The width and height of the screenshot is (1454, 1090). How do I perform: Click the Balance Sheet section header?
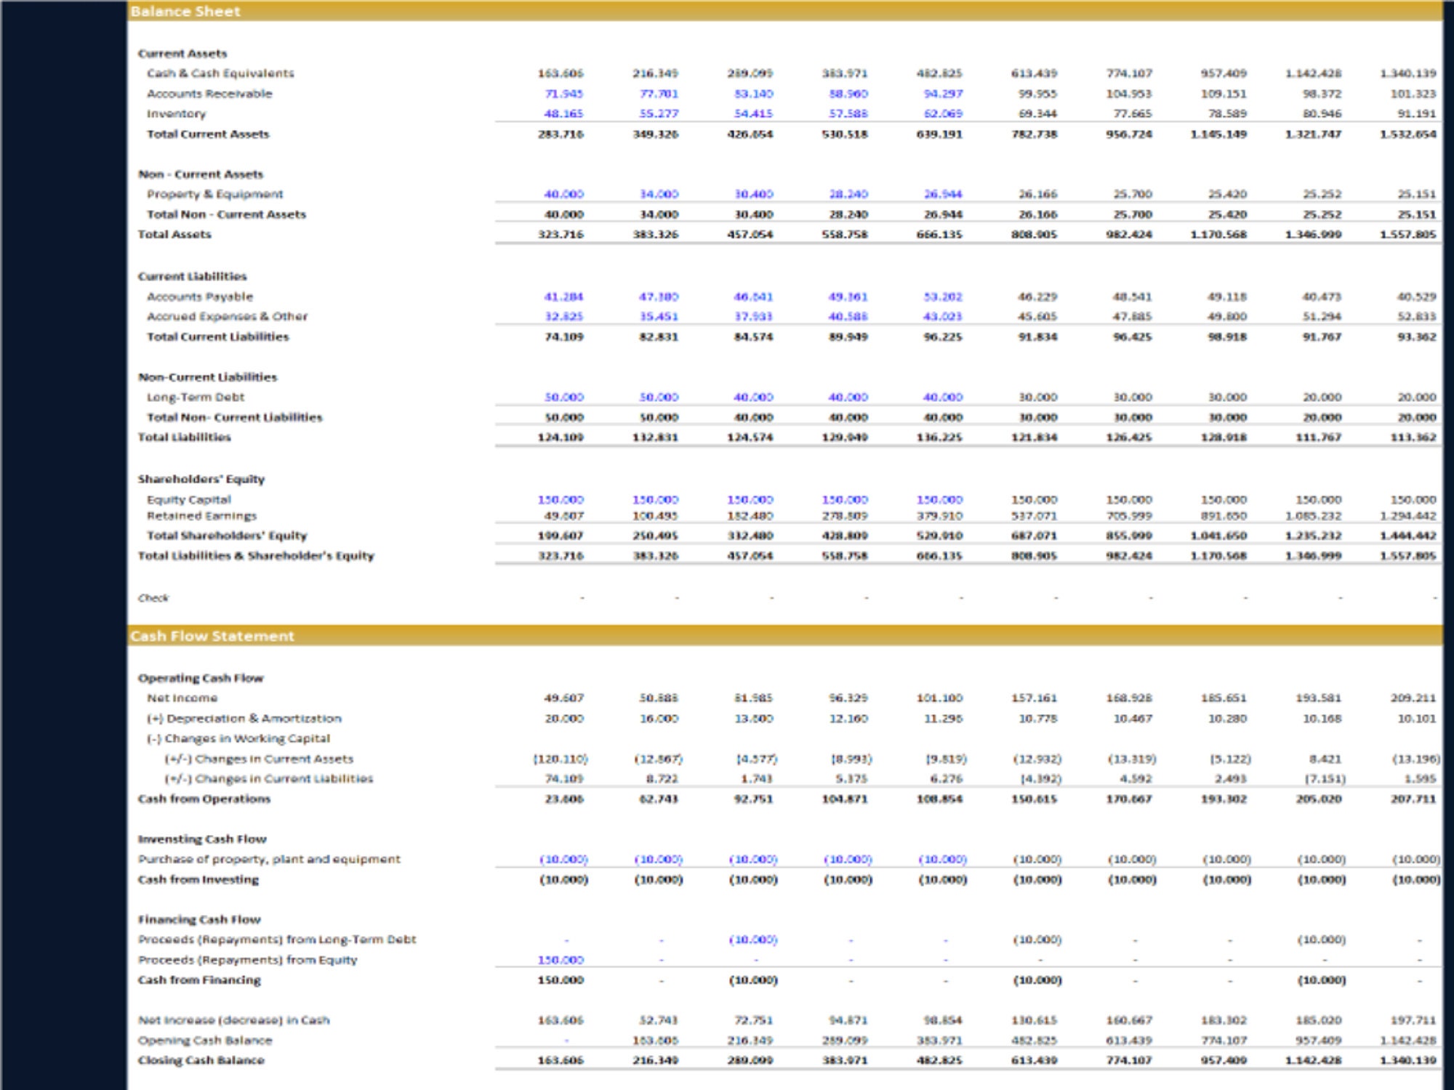(x=184, y=12)
